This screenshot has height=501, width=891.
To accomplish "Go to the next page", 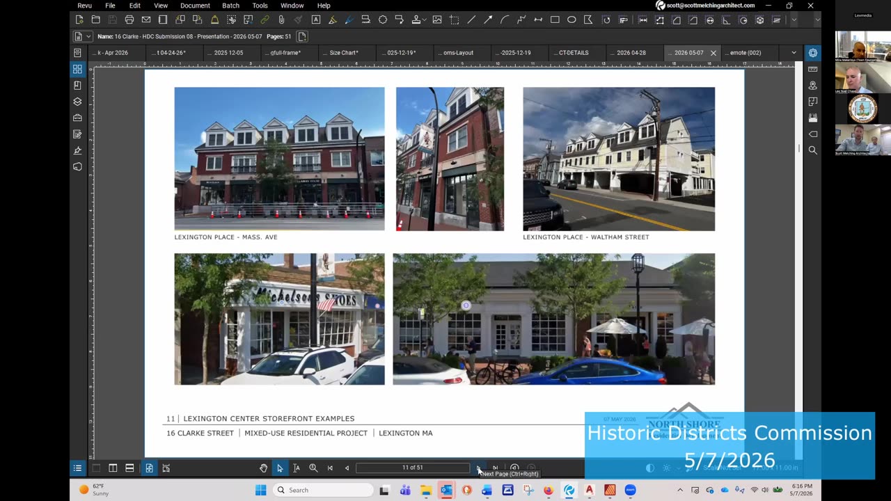I will (x=478, y=468).
